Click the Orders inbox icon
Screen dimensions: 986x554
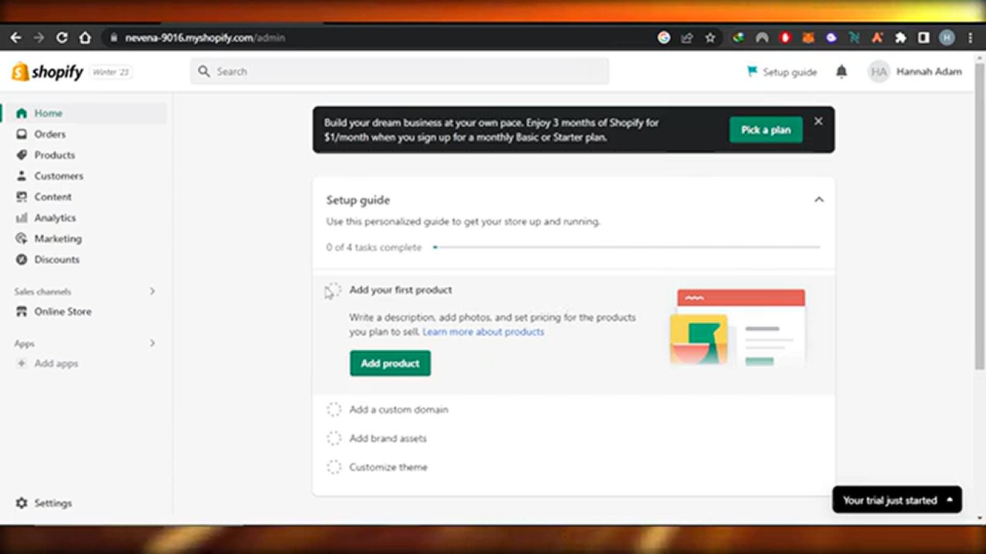point(21,134)
